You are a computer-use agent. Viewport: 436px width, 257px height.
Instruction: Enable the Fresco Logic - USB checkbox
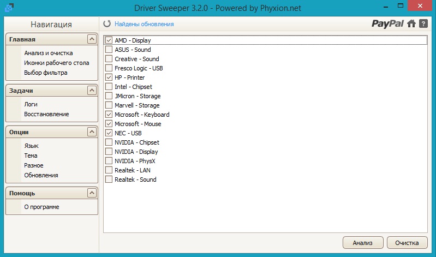(109, 68)
